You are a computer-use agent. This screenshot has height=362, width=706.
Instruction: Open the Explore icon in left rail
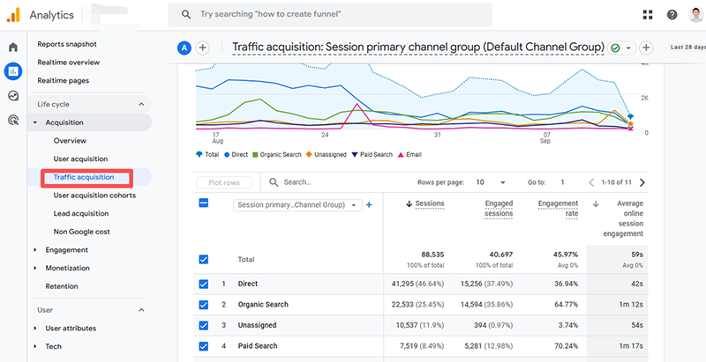(x=13, y=96)
